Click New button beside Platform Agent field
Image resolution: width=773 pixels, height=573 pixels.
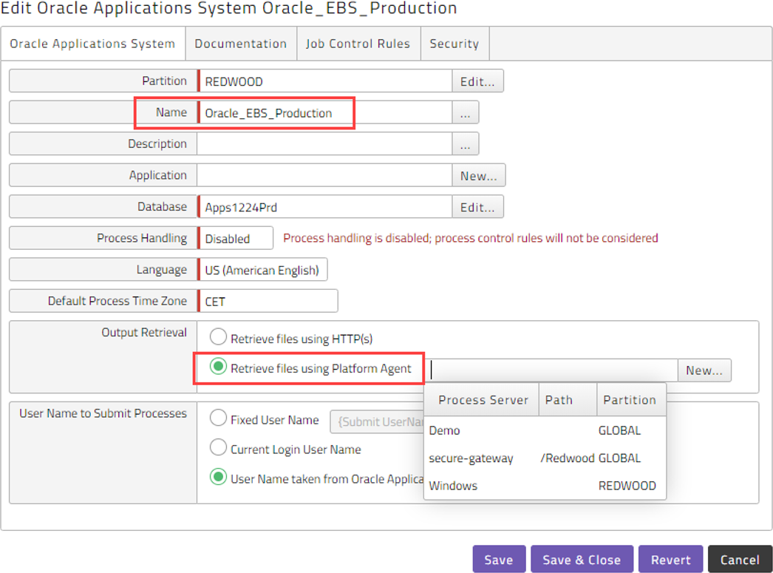click(704, 370)
